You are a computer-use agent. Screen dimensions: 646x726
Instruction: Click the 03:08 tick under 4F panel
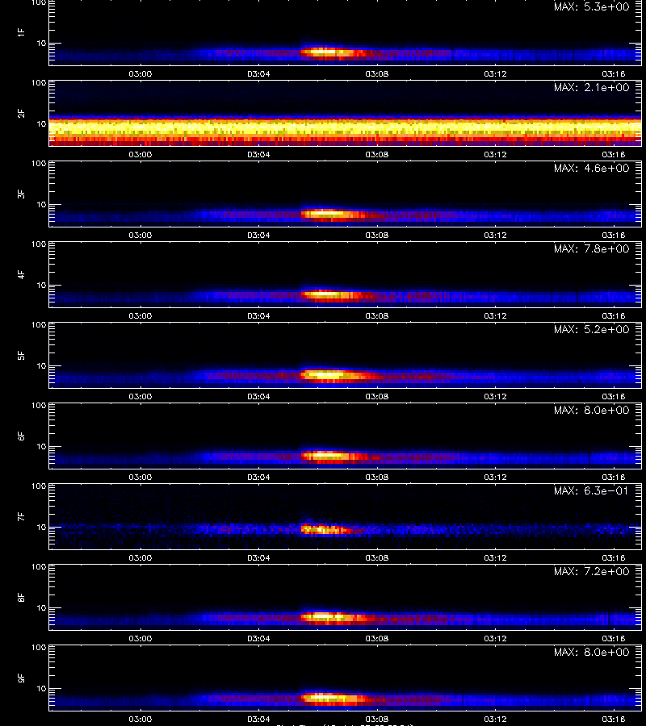click(377, 315)
